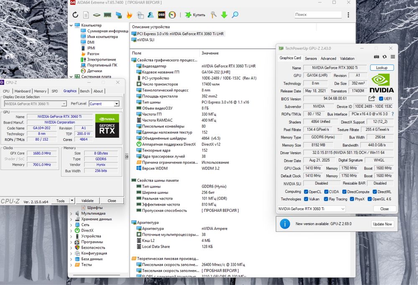
Task: Toggle the DirectCompute checkbox in GPU-Z
Action: pyautogui.click(x=344, y=192)
